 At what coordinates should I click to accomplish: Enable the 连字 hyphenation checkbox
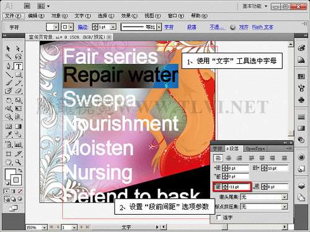218,217
